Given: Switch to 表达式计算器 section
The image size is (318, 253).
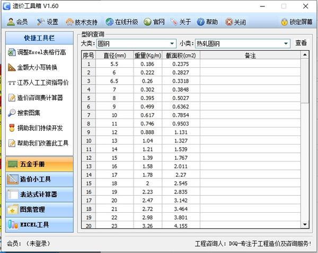Looking at the screenshot, I should click(39, 194).
